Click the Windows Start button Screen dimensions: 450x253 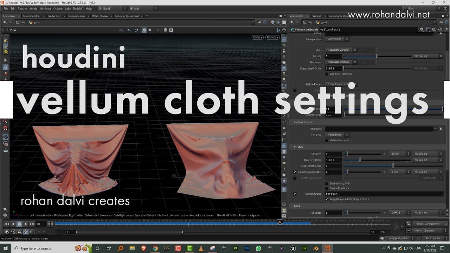pyautogui.click(x=5, y=248)
